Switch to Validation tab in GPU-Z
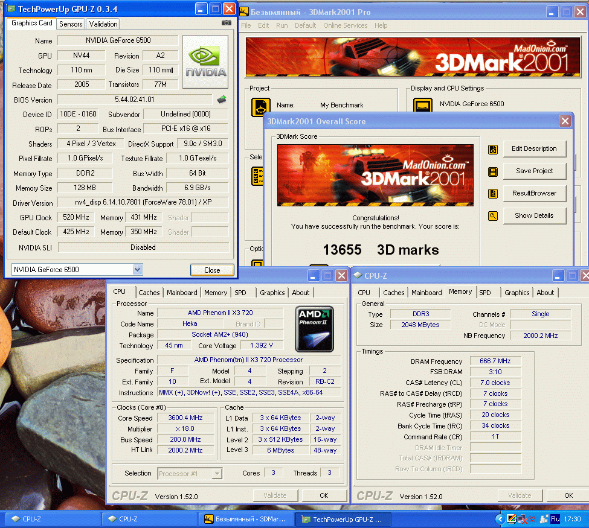589x528 pixels. click(x=103, y=24)
